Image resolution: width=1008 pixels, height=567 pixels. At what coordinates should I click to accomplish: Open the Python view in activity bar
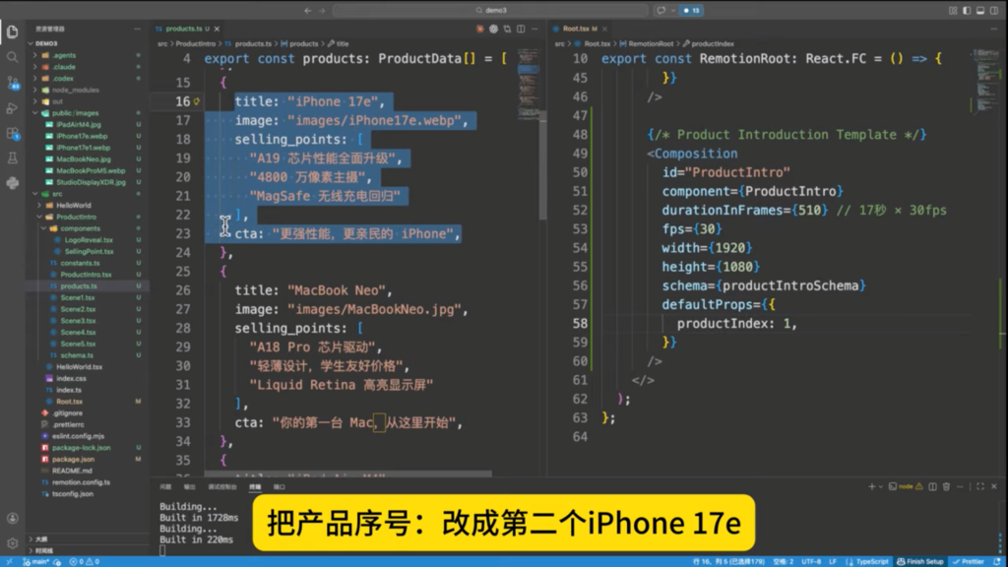pyautogui.click(x=12, y=183)
